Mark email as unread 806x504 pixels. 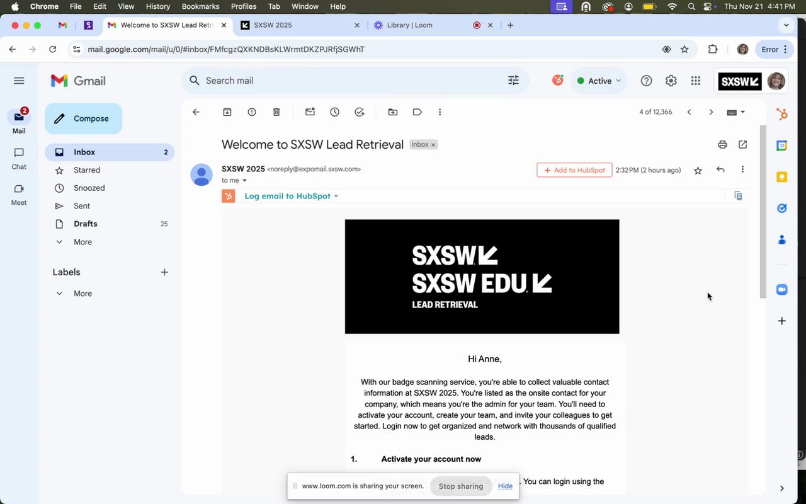pos(310,112)
